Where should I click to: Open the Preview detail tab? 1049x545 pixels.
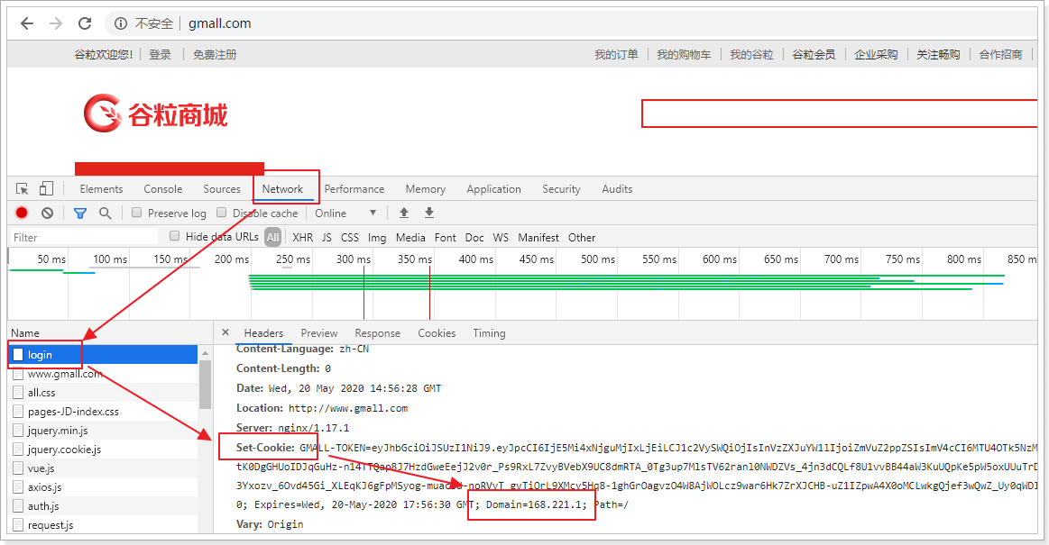[x=319, y=332]
